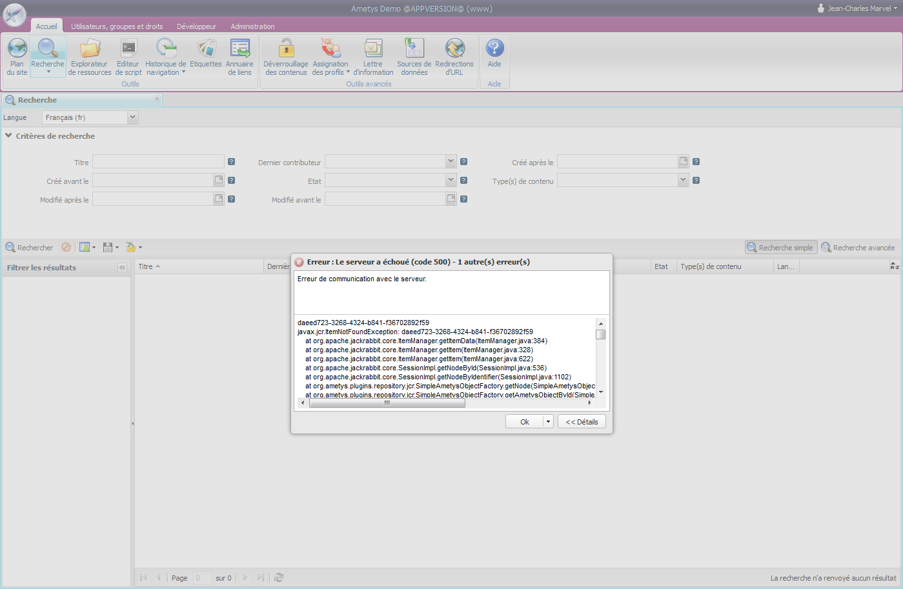Open the Dernier contributeur dropdown
The image size is (903, 589).
coord(451,161)
